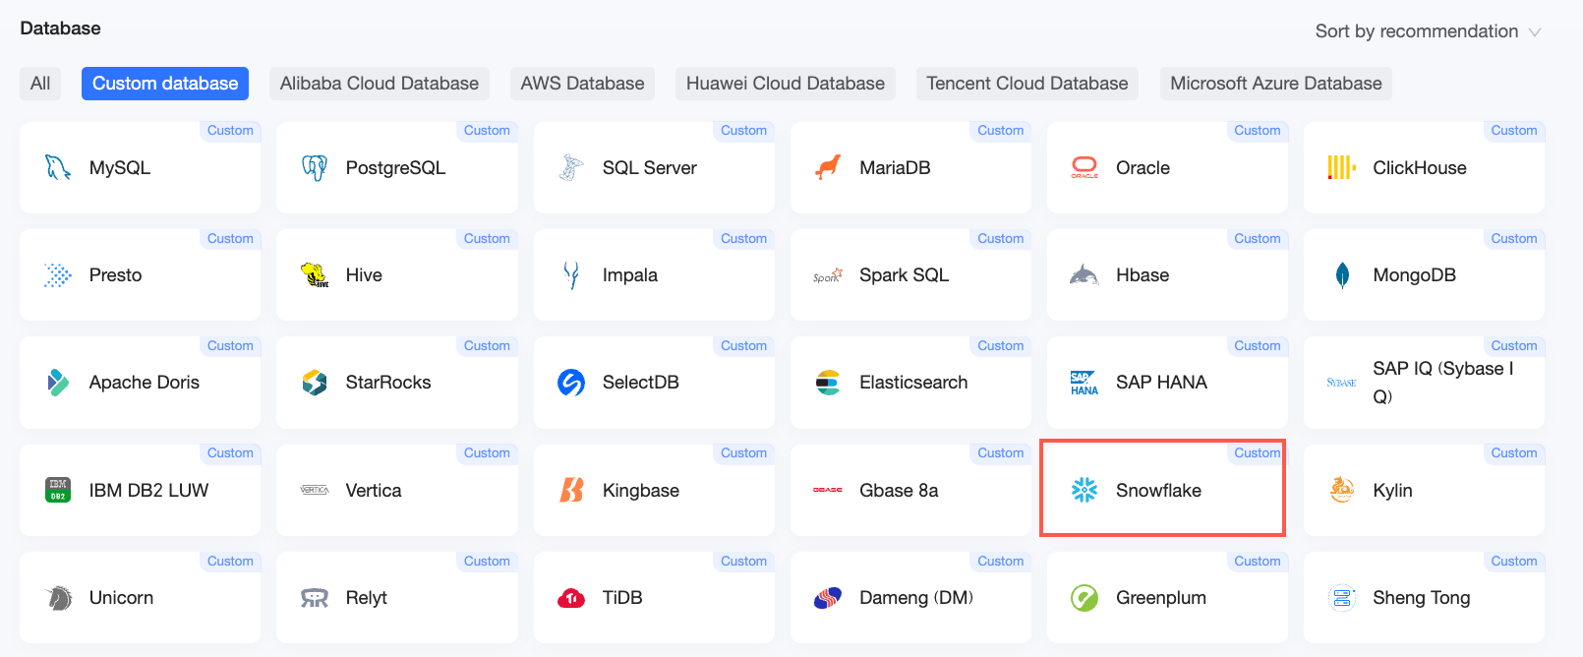Click the MariaDB seal icon
The height and width of the screenshot is (657, 1583).
click(828, 168)
